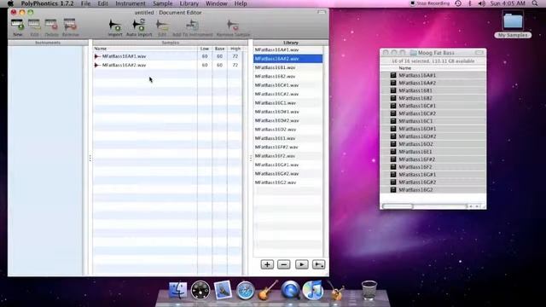Viewport: 546px width, 307px height.
Task: Click file icon of MFatBass16F2 in Finder window
Action: click(393, 167)
